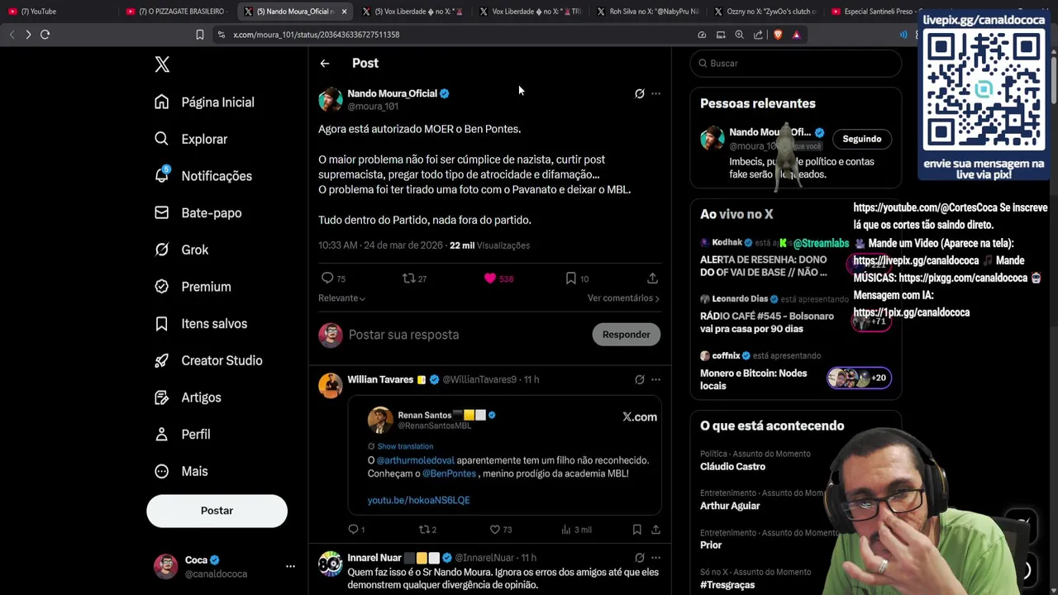Reply to Willian Tavares comment
The height and width of the screenshot is (595, 1058).
pyautogui.click(x=356, y=530)
